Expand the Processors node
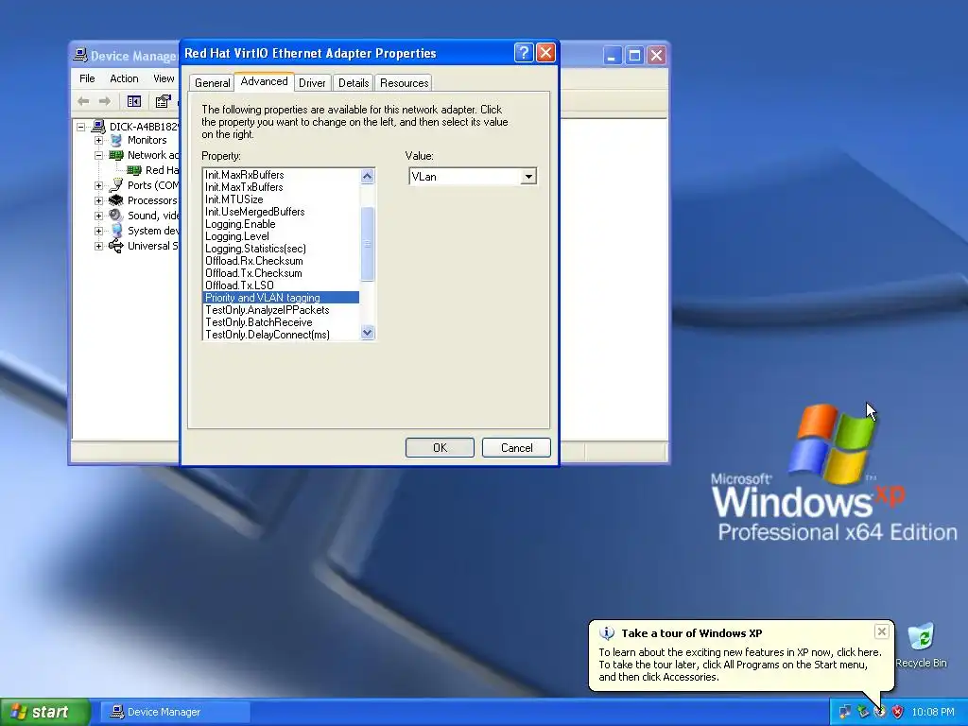Image resolution: width=968 pixels, height=726 pixels. pyautogui.click(x=98, y=200)
